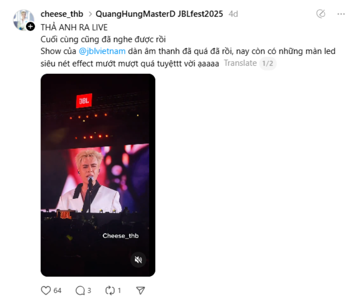Viewport: 357px width, 302px height.
Task: Open the cheese_thb profile picture
Action: (24, 20)
